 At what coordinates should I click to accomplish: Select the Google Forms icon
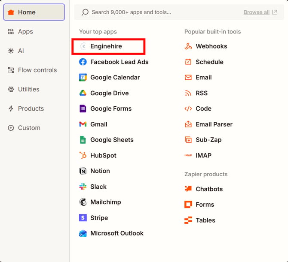click(83, 108)
